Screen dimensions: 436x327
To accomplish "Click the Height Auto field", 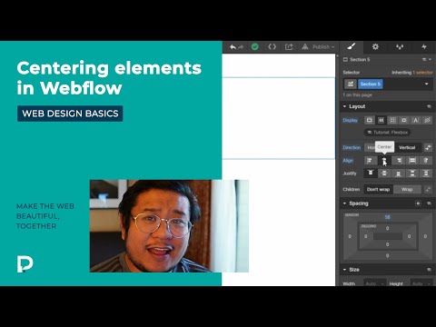I will coord(421,283).
